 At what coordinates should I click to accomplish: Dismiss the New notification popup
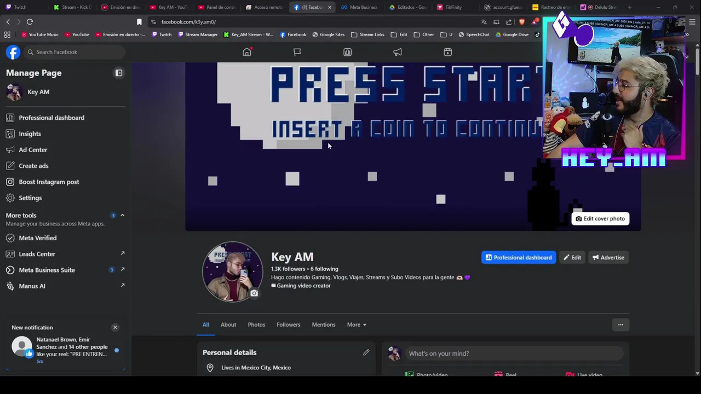(x=115, y=327)
